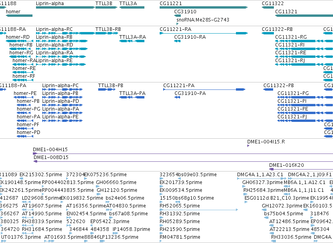
Task: Click Liprin-alpha-PE protein label
Action: tap(60, 117)
